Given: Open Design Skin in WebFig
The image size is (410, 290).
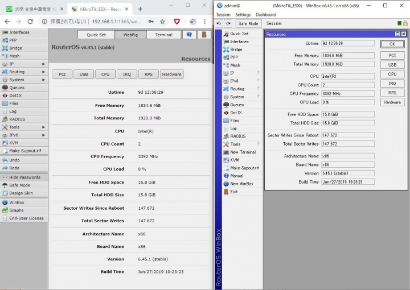Looking at the screenshot, I should click(24, 193).
